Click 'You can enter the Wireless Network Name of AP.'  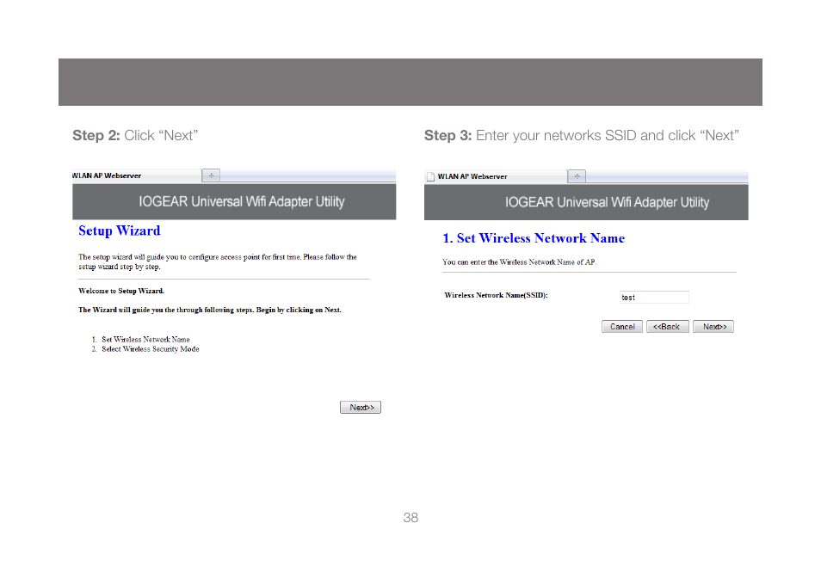coord(520,262)
